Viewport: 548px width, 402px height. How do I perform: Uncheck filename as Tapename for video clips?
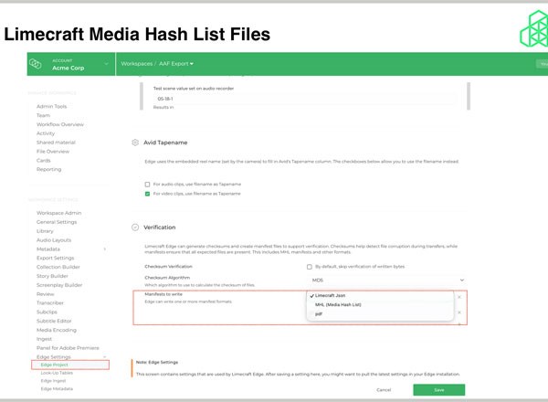(147, 194)
